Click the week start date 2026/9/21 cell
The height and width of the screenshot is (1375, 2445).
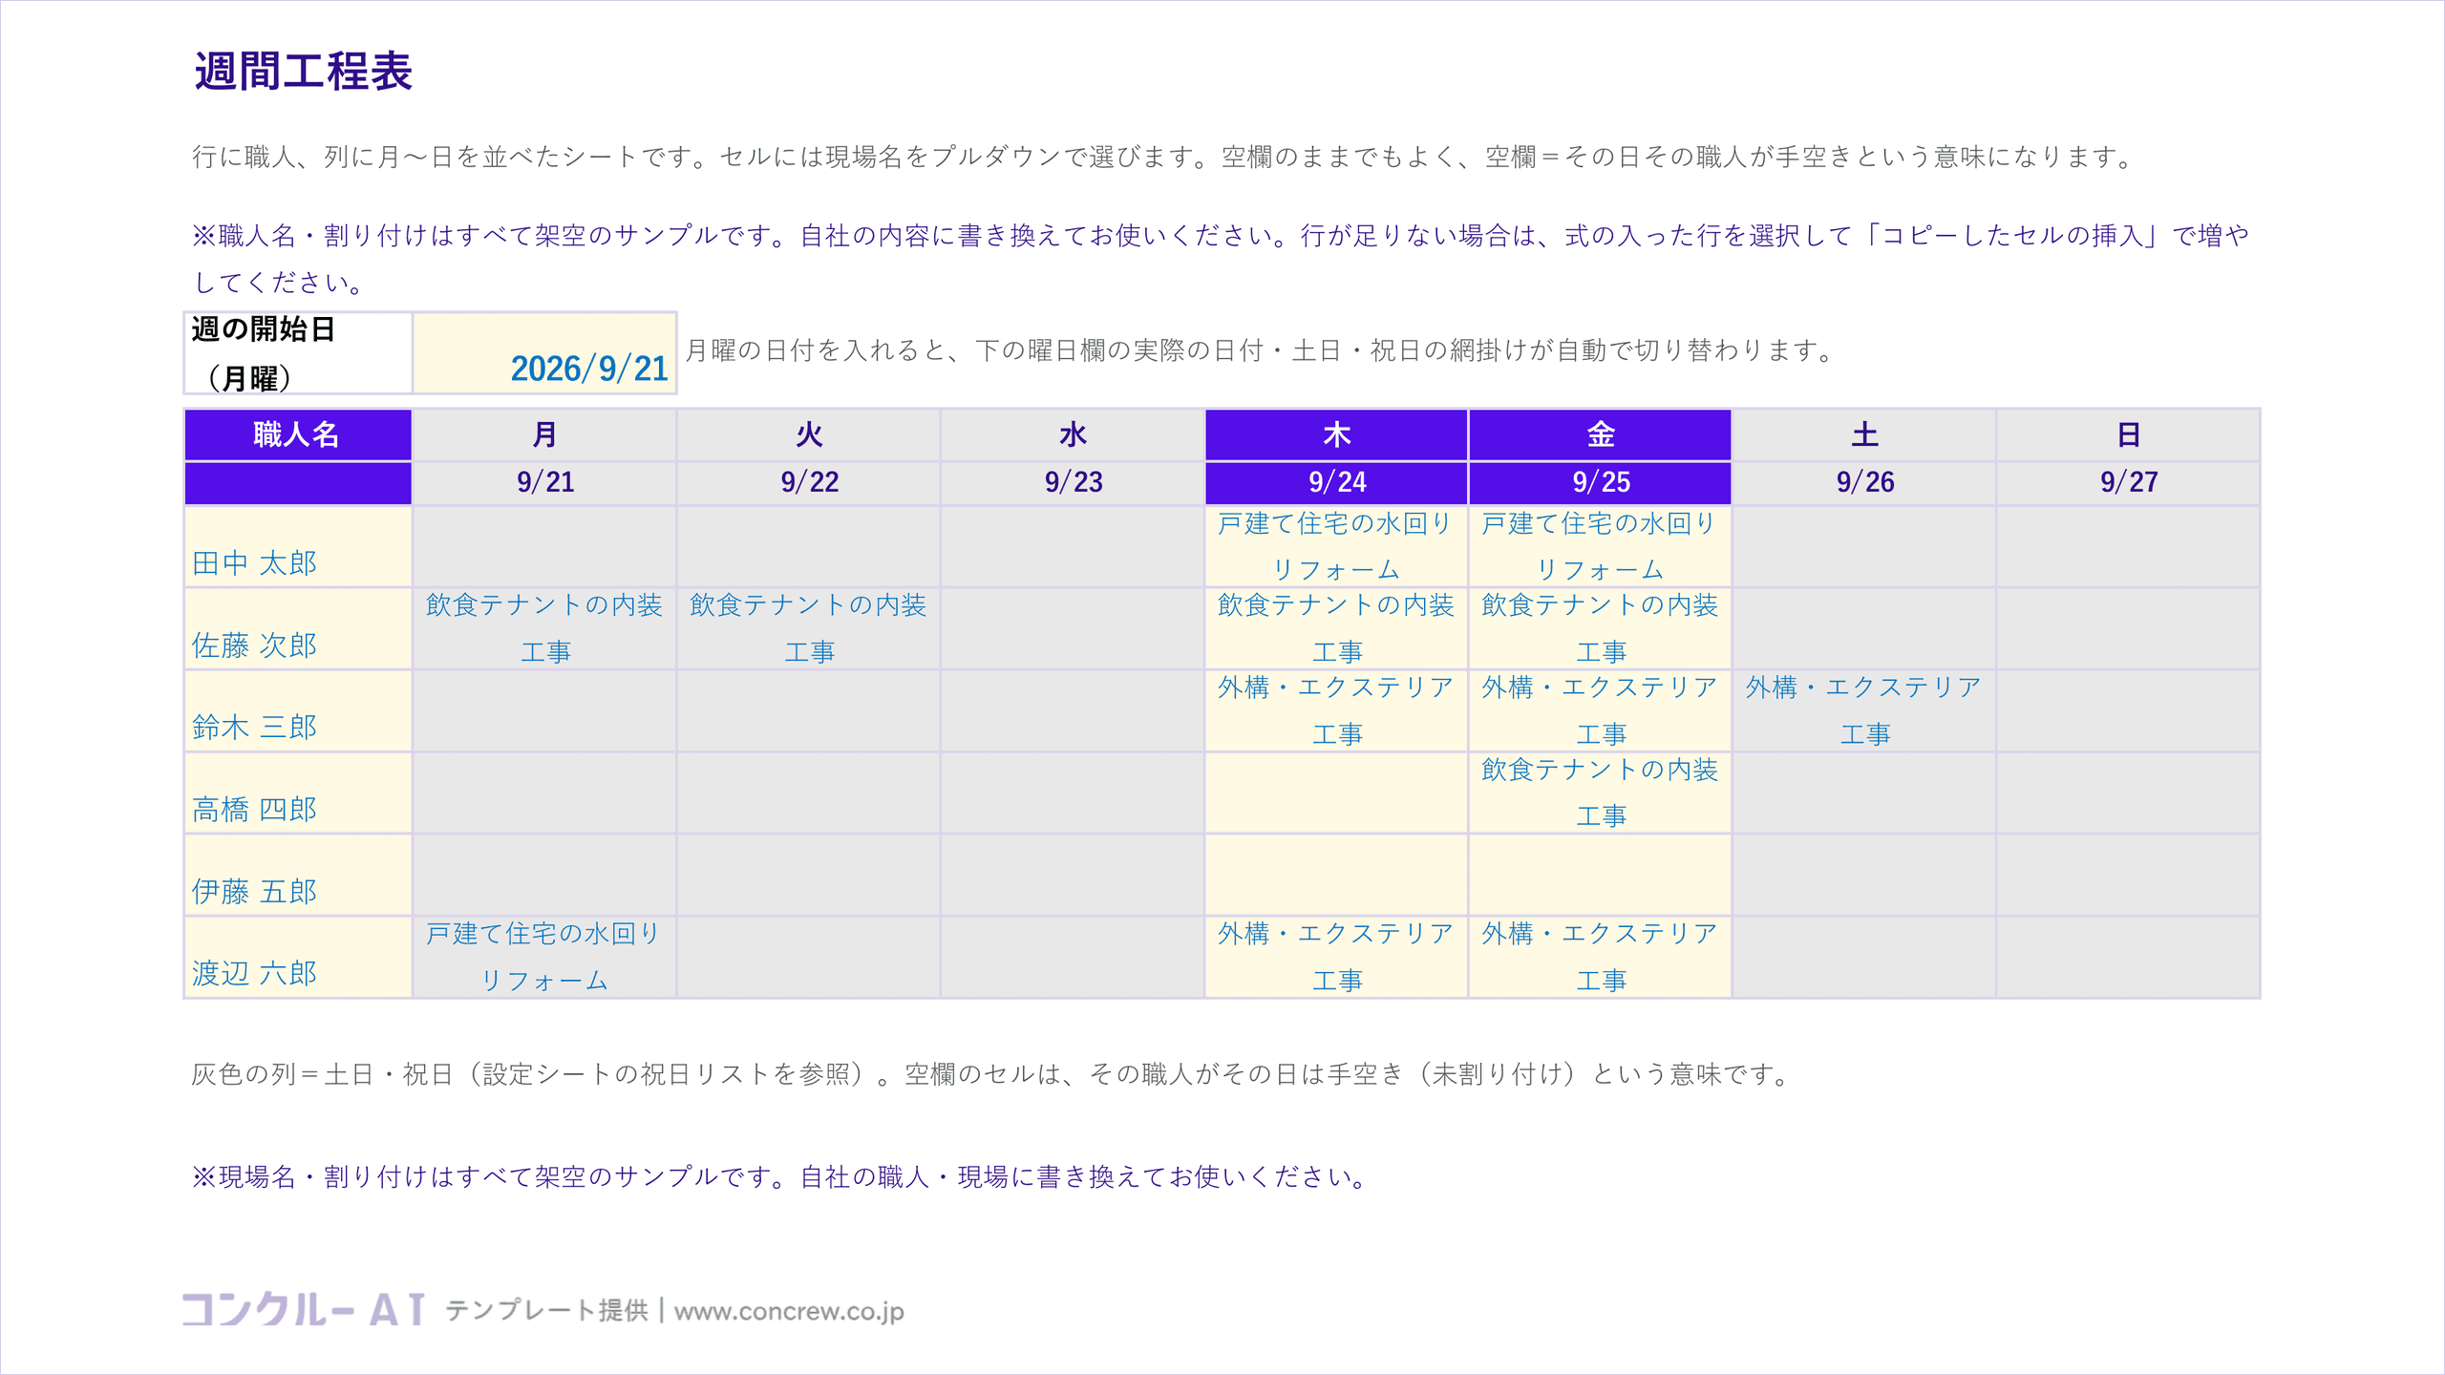[x=544, y=352]
